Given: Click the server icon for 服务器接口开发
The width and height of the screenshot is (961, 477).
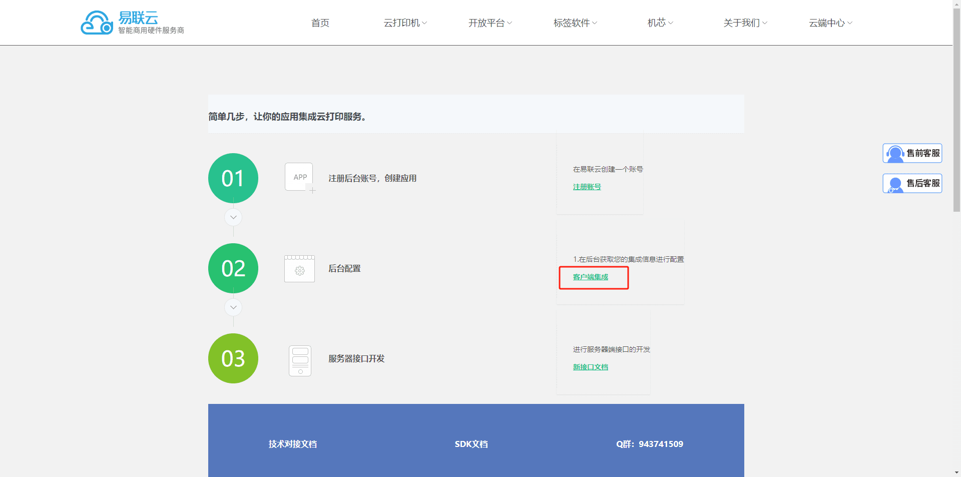Looking at the screenshot, I should (300, 360).
